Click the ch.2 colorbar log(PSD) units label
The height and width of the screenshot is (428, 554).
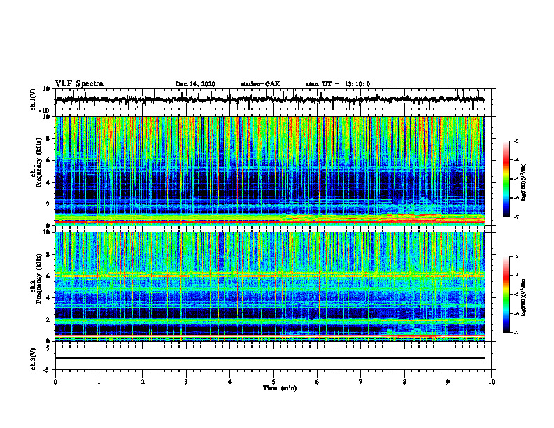(524, 297)
